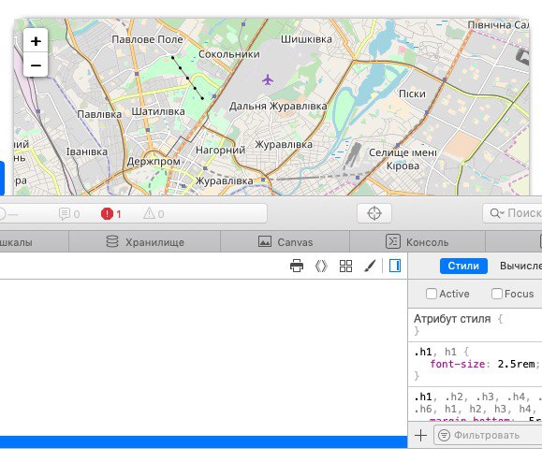Viewport: 542px width, 476px height.
Task: Click the Дальня Журавлівка map label
Action: [x=278, y=106]
